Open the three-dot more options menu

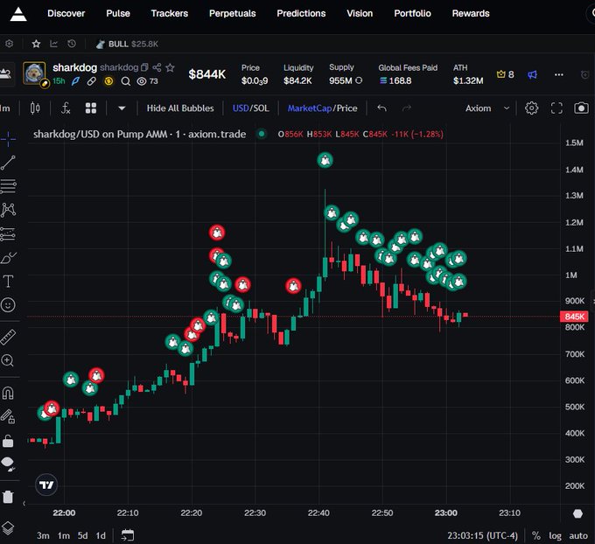click(558, 74)
